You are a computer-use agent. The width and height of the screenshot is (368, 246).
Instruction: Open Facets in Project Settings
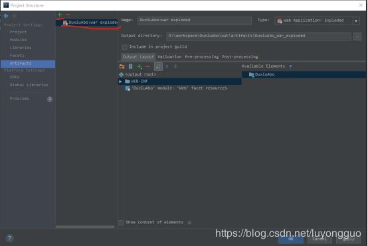pos(17,56)
